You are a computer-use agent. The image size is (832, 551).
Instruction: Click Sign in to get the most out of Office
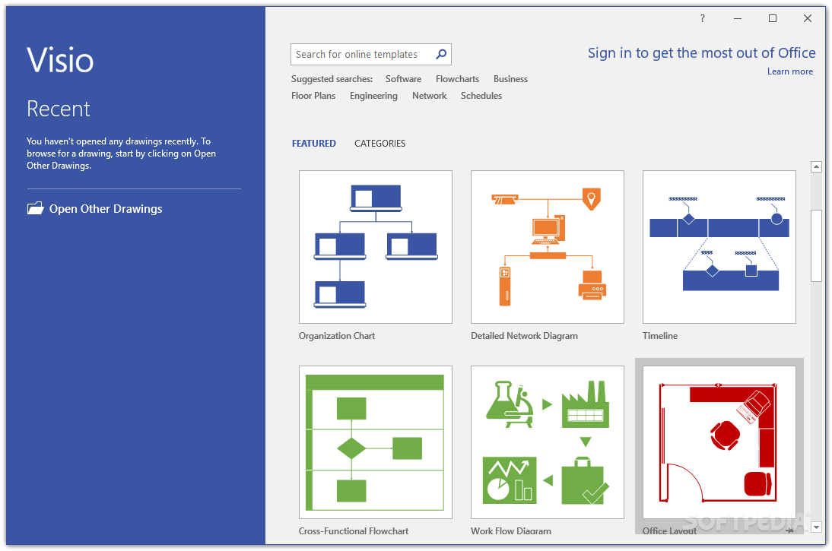click(x=701, y=53)
